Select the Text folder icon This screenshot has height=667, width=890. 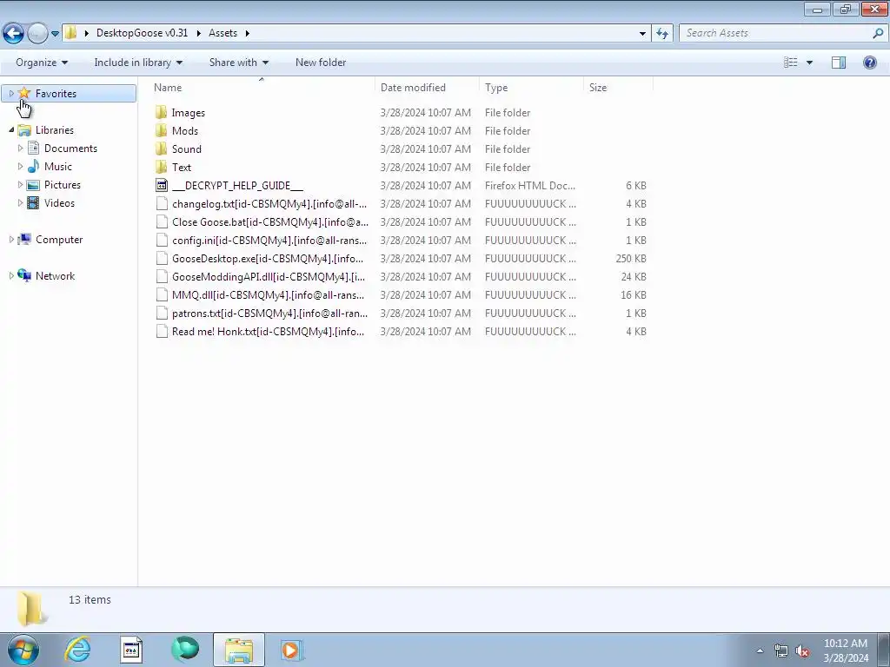coord(161,167)
